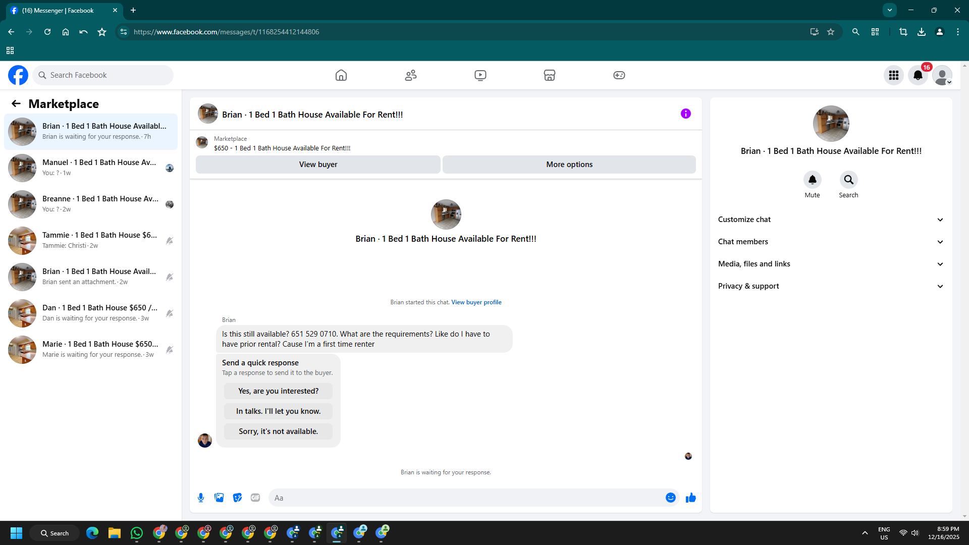
Task: Search in conversation using magnifier button
Action: (849, 180)
